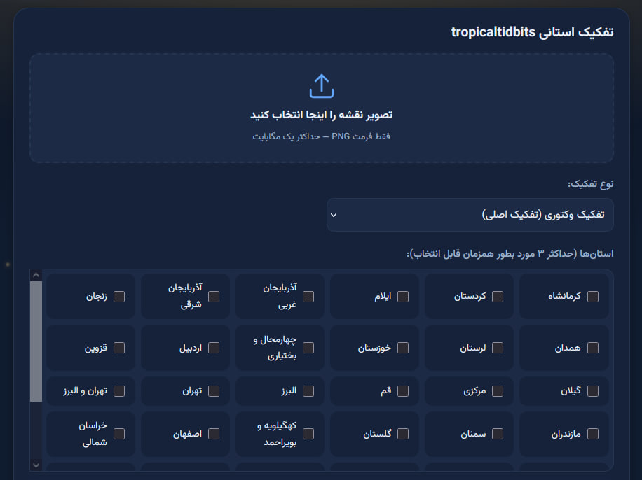The width and height of the screenshot is (642, 480).
Task: Click the province list scroll-down arrow
Action: coord(36,465)
